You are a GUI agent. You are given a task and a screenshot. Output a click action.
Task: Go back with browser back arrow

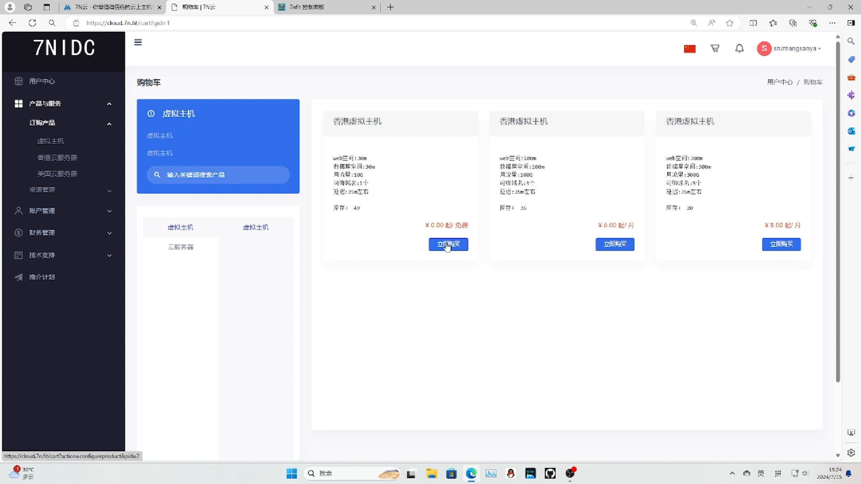tap(13, 23)
